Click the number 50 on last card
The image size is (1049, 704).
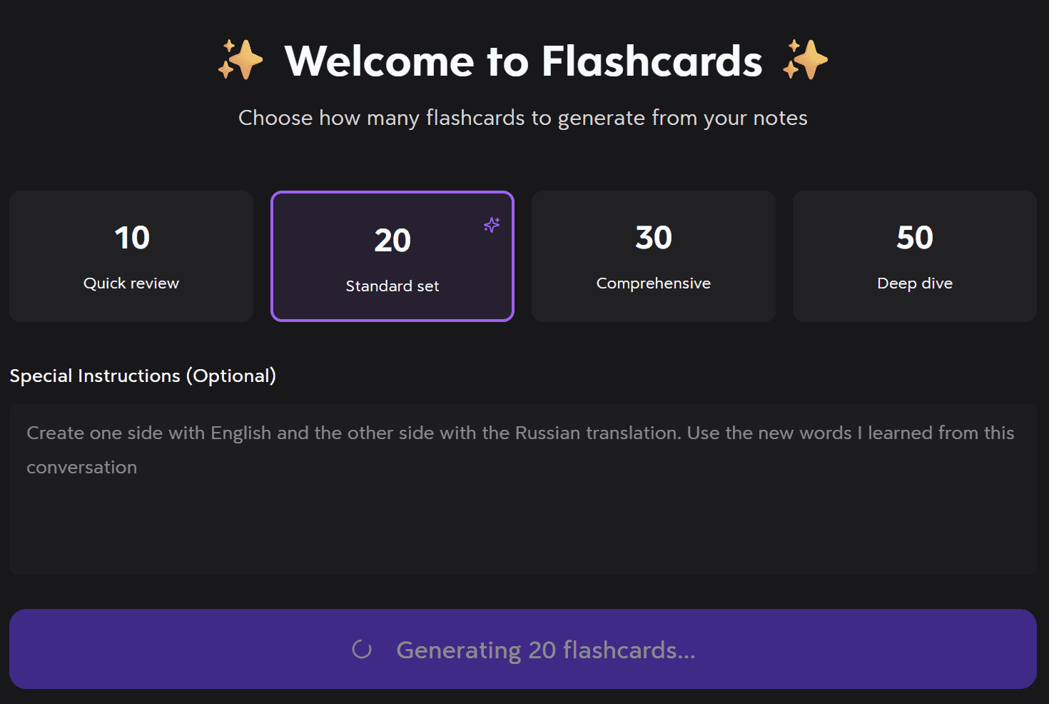pyautogui.click(x=914, y=238)
